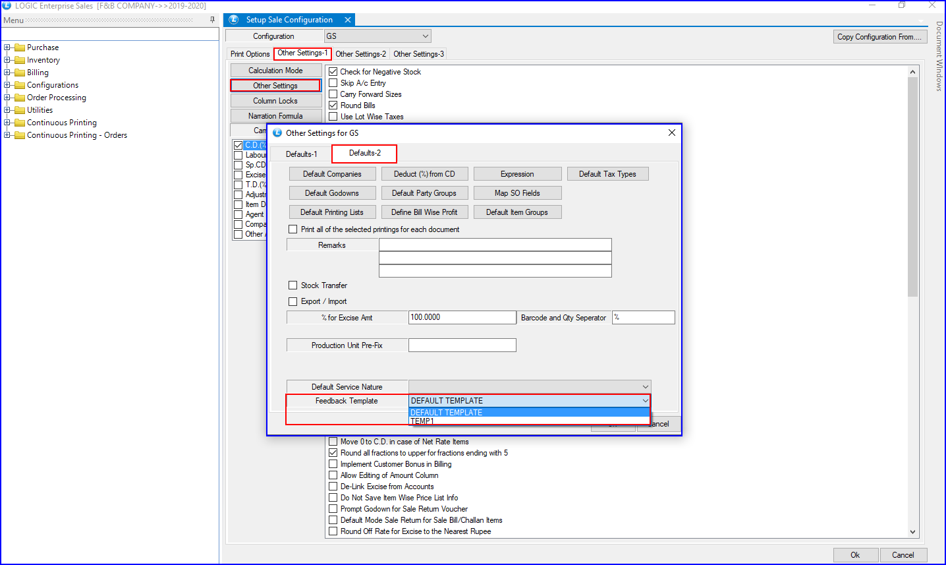Open the Default Service Nature dropdown

click(x=644, y=387)
